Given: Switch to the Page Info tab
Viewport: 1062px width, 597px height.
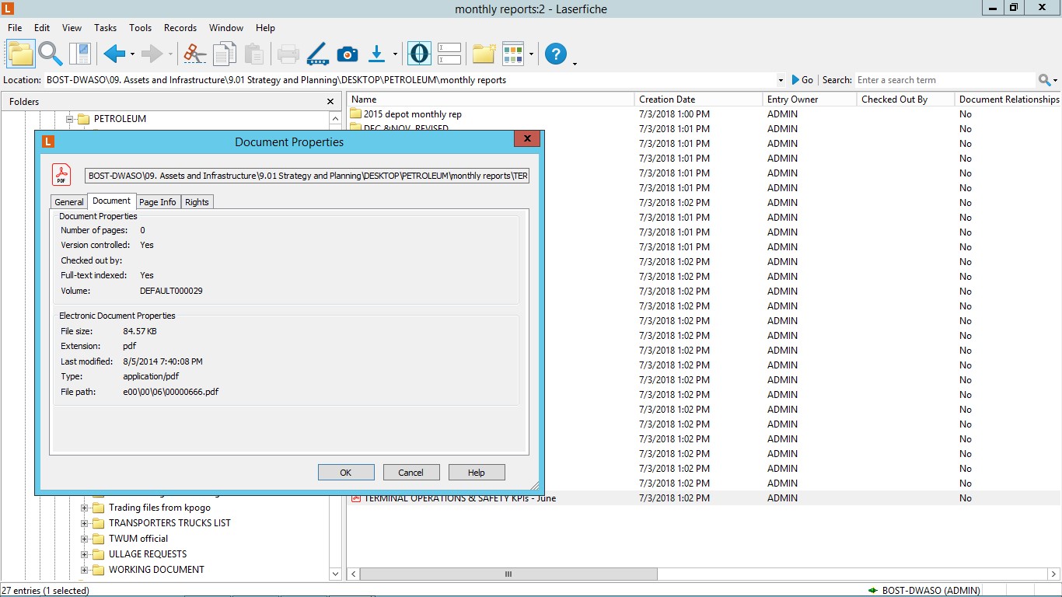Looking at the screenshot, I should coord(158,202).
